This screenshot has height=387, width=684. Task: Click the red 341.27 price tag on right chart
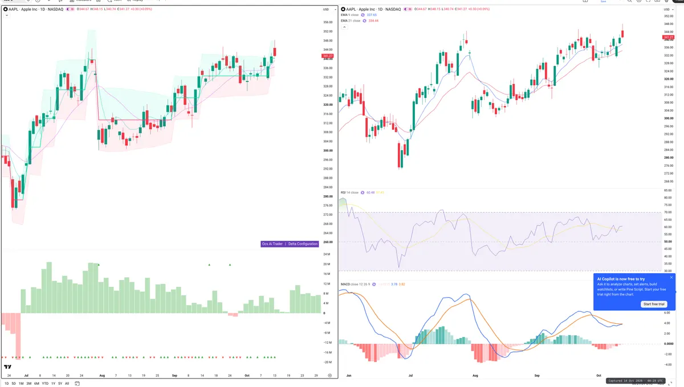click(x=669, y=37)
